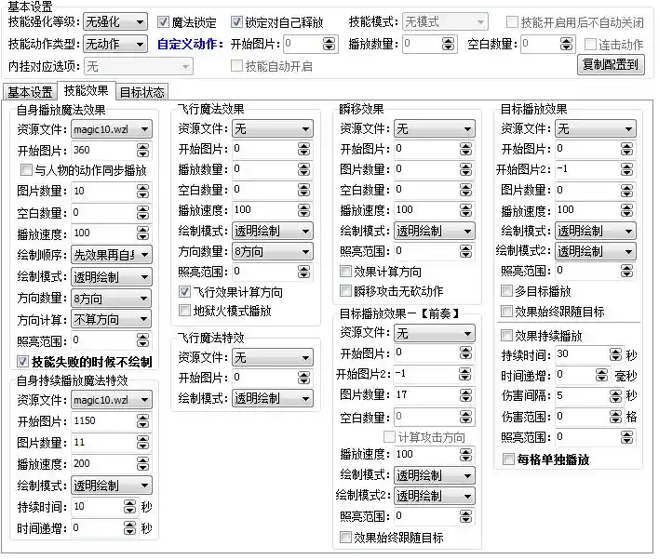Enable 目标播放效果 效果始终跟随目标 checkbox
This screenshot has width=659, height=559.
(x=507, y=312)
